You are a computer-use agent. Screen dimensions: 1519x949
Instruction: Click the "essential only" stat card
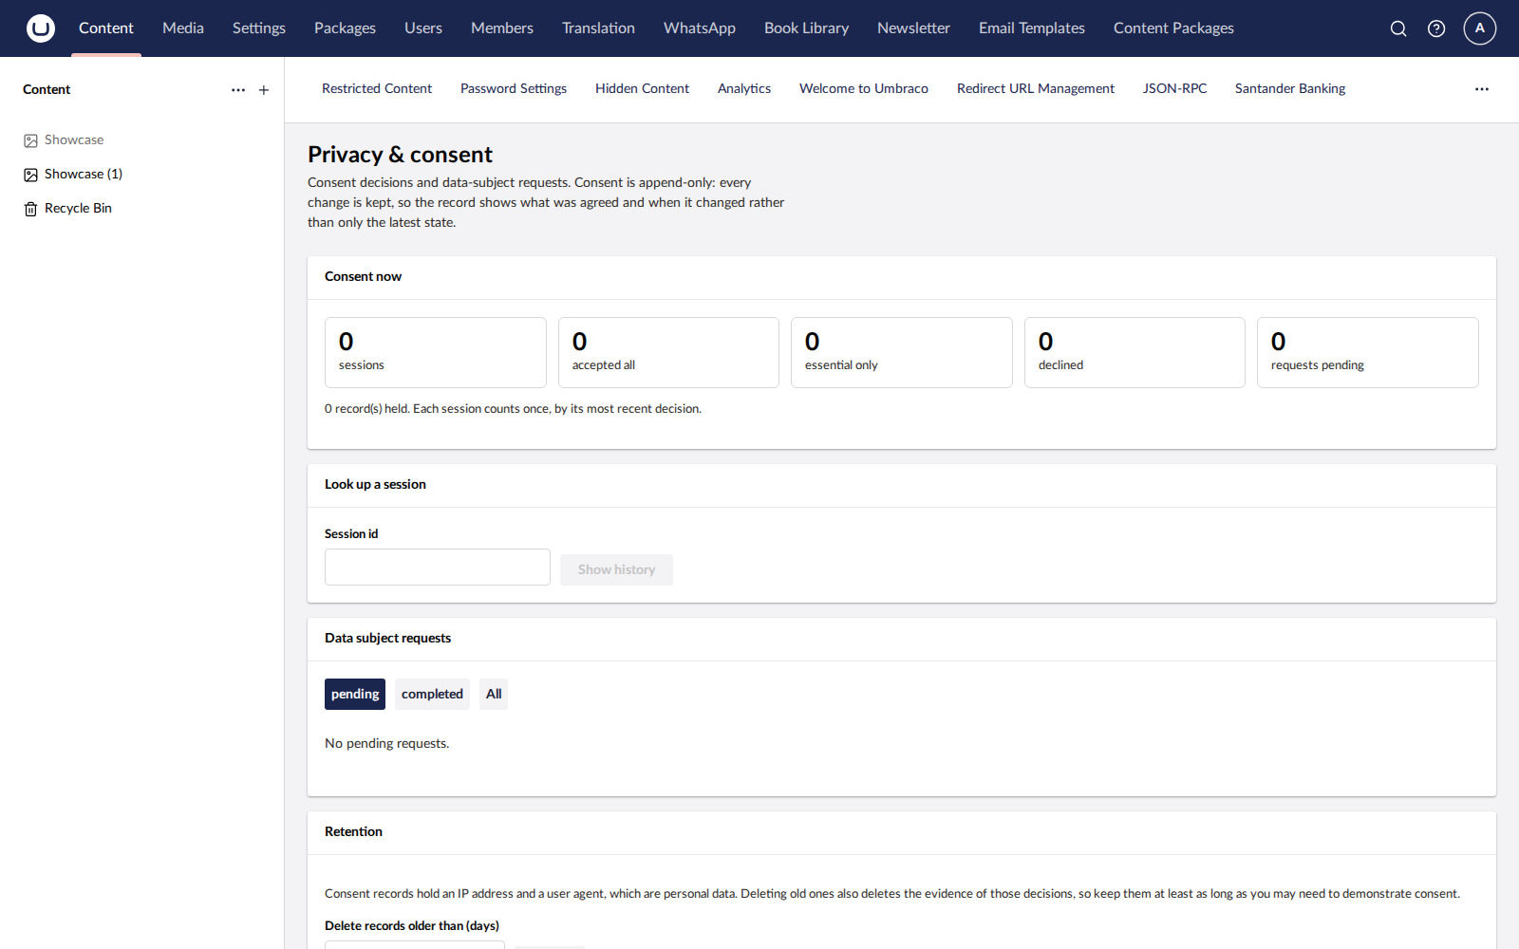click(x=902, y=353)
